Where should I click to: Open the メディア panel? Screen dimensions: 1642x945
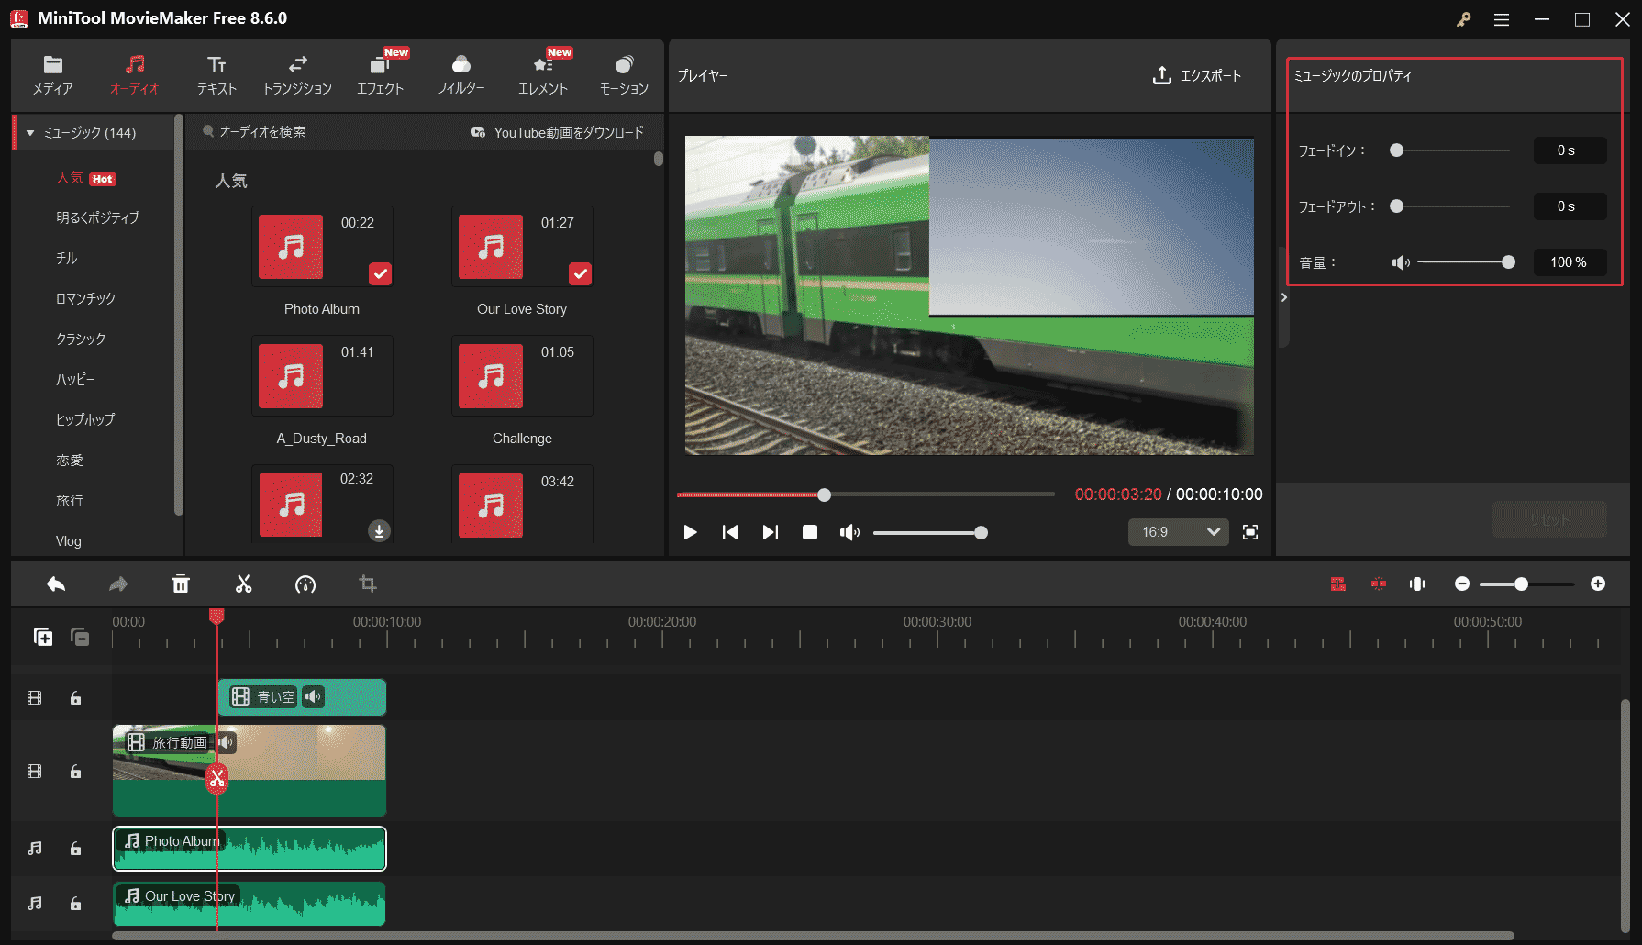tap(52, 73)
